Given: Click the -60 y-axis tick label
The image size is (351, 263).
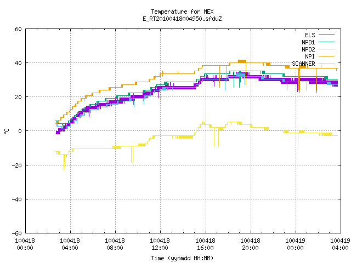Looking at the screenshot, I should point(17,233).
